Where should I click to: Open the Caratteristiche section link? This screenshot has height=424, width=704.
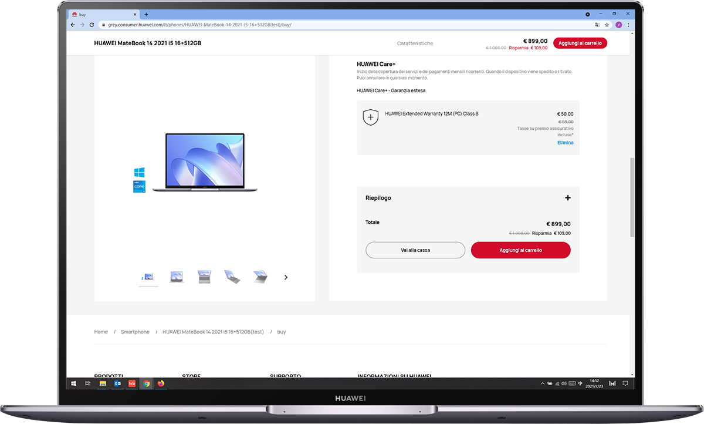(x=415, y=43)
